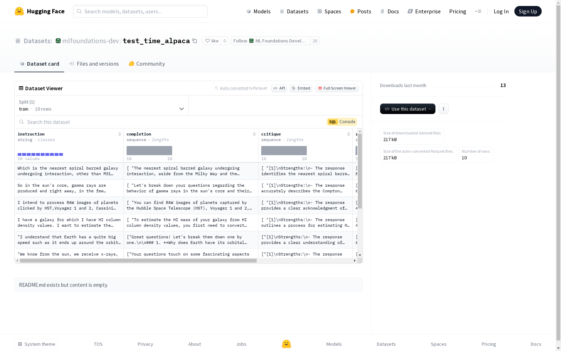Copy dataset name with the copy icon
The image size is (561, 351).
195,41
